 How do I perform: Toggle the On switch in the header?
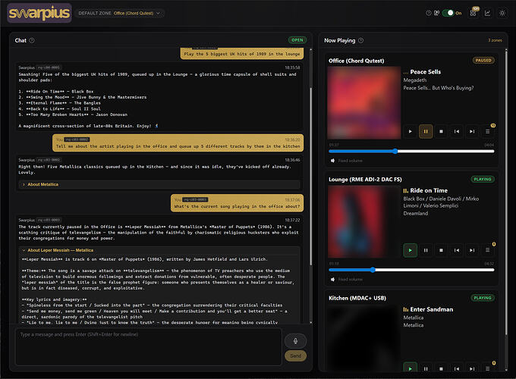[448, 13]
